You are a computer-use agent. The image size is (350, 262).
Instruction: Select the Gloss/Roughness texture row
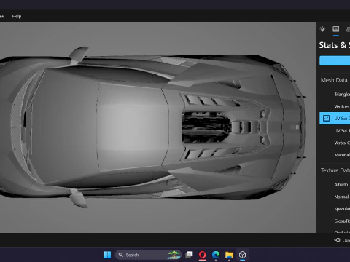click(x=335, y=221)
